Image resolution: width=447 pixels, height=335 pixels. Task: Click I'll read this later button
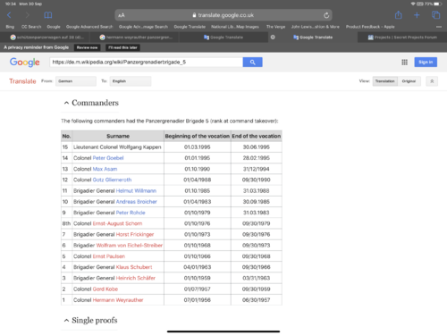(x=122, y=47)
